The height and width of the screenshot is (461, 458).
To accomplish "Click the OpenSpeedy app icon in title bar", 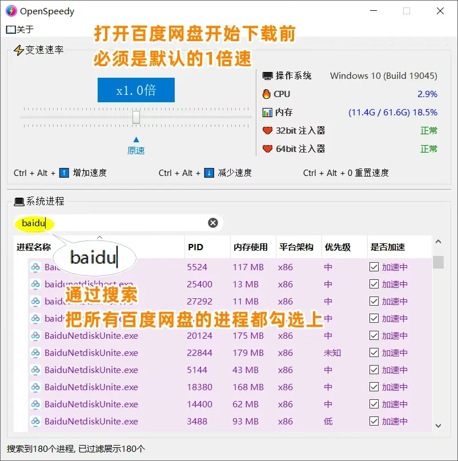I will [x=11, y=11].
